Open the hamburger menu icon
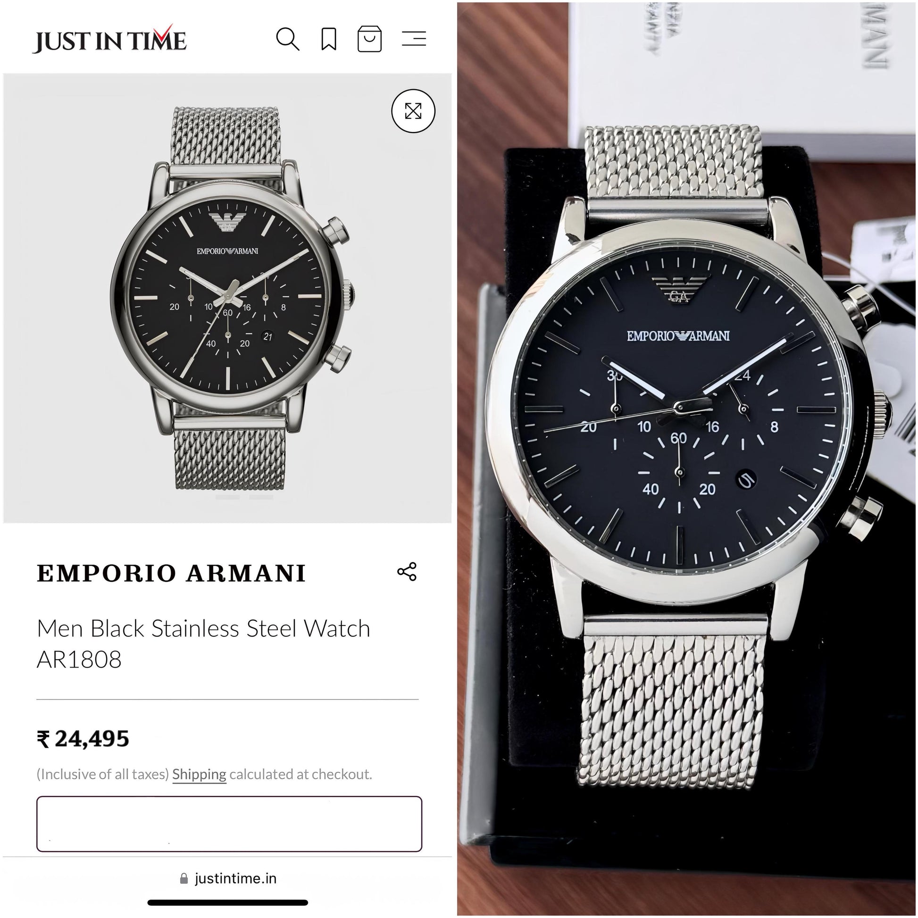This screenshot has width=918, height=918. pos(414,39)
